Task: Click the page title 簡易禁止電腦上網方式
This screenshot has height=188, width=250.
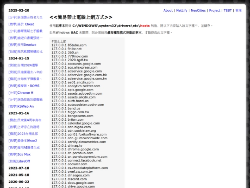Action: 81,17
